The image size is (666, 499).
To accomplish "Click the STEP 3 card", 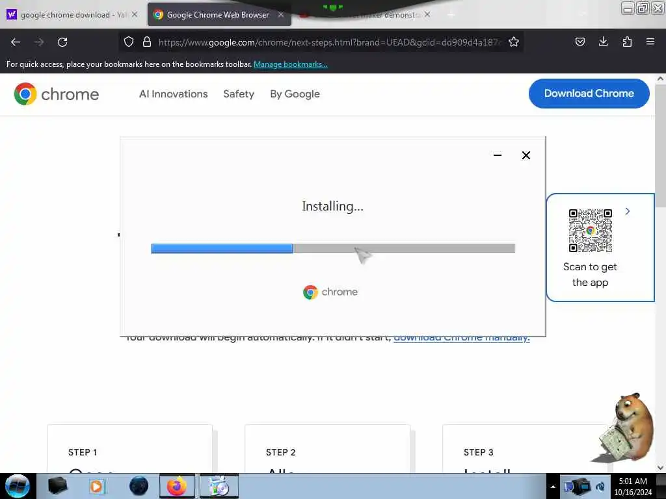I will click(525, 449).
